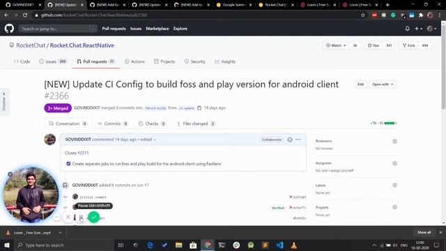446x251 pixels.
Task: Open the Assignees settings gear
Action: (394, 163)
